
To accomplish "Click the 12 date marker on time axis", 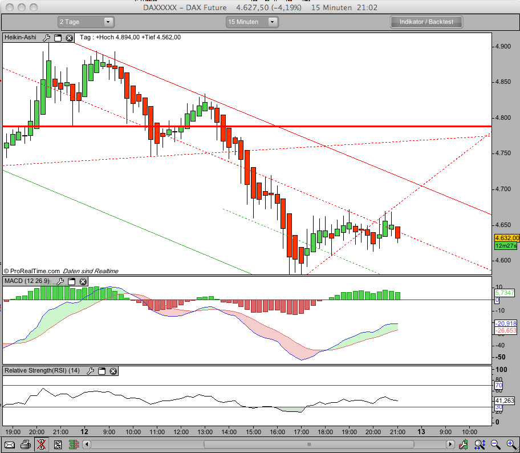I will tap(84, 431).
